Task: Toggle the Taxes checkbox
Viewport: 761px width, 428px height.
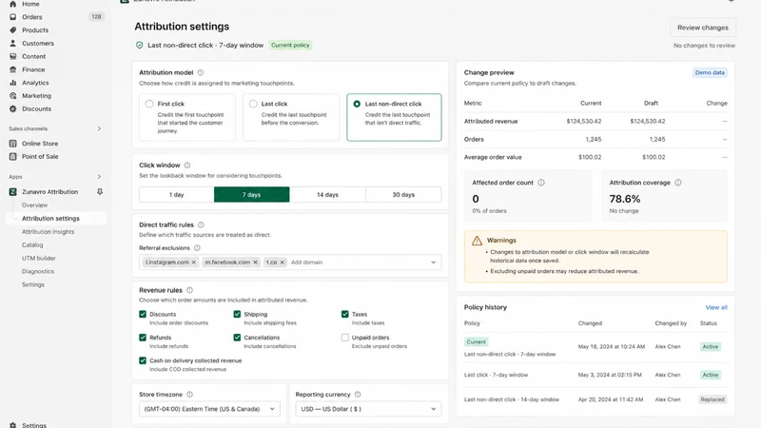Action: point(345,315)
